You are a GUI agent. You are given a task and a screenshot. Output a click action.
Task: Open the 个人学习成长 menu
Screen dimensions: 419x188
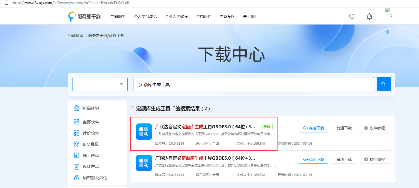click(145, 16)
